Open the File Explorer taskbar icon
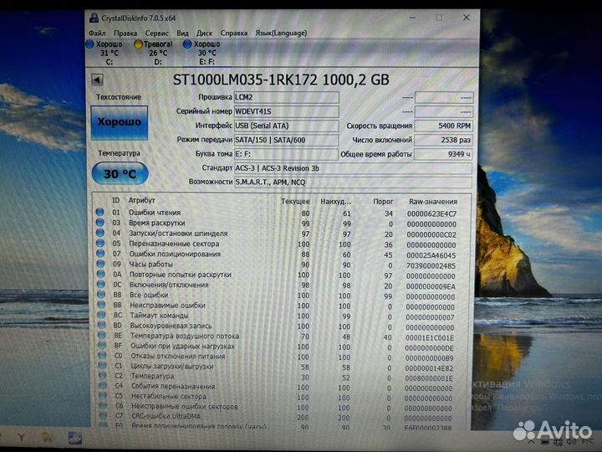 click(48, 437)
